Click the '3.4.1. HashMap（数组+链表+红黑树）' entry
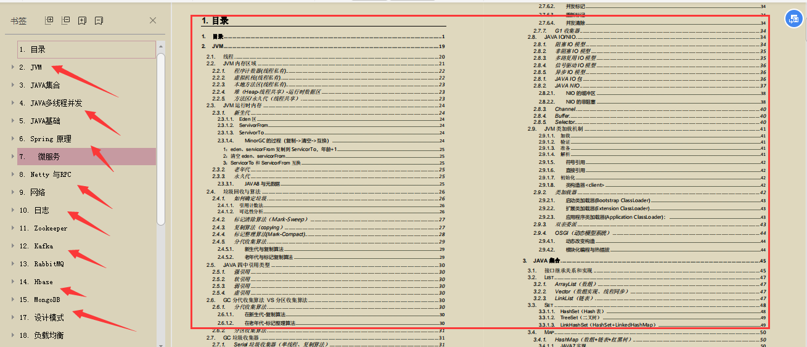The image size is (807, 347). (650, 339)
